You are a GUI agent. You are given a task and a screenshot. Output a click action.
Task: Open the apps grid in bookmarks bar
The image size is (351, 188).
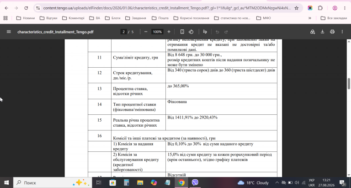coord(5,18)
